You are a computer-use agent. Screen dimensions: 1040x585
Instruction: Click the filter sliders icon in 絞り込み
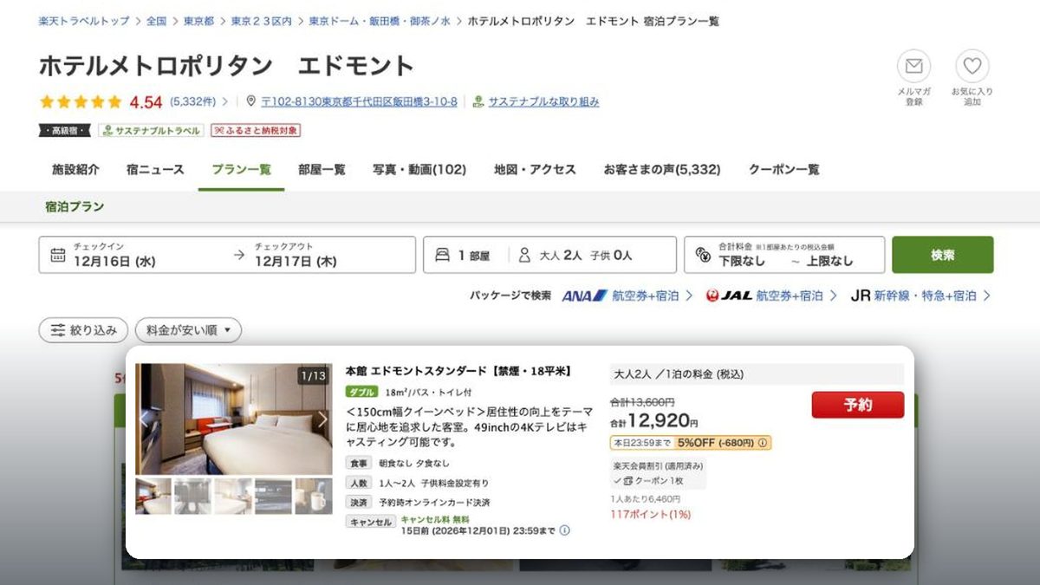[x=58, y=330]
